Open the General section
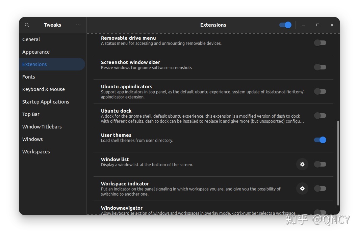The image size is (359, 236). tap(52, 39)
